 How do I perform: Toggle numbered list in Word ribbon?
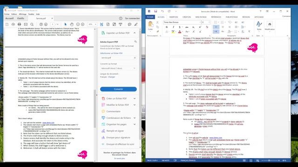pos(223,22)
